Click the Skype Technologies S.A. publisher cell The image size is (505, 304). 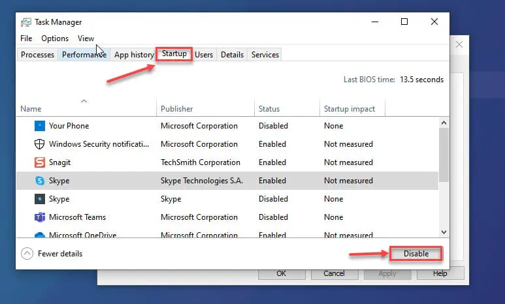[202, 181]
